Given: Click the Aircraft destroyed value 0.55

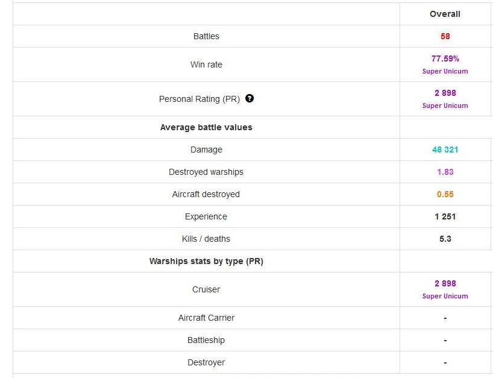Looking at the screenshot, I should [x=445, y=194].
